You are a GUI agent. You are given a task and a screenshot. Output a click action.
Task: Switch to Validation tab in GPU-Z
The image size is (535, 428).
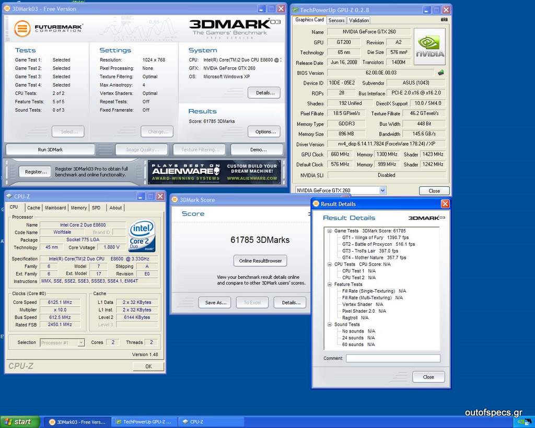click(x=358, y=20)
